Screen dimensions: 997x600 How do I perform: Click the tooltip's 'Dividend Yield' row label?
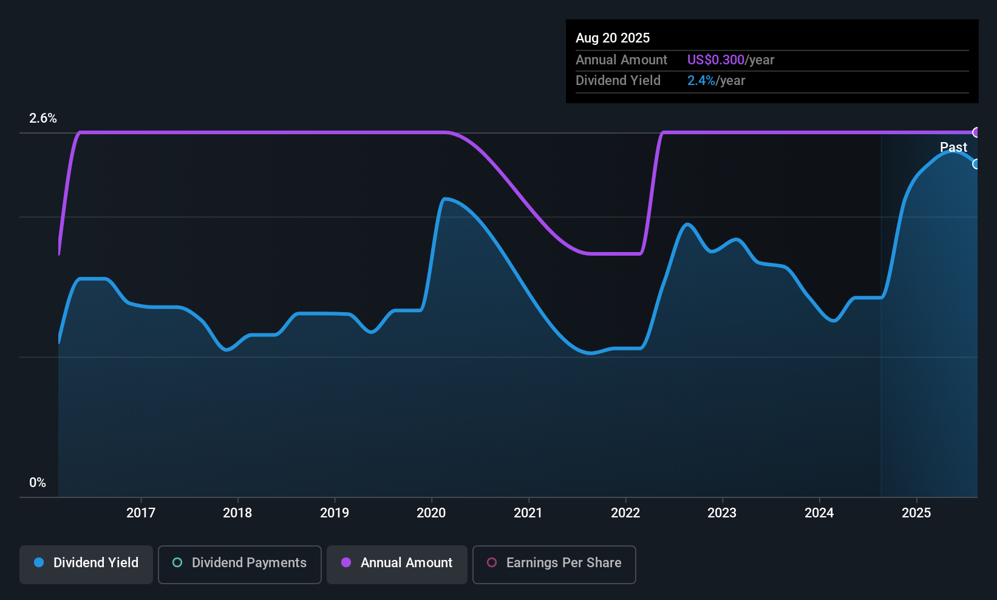coord(618,81)
